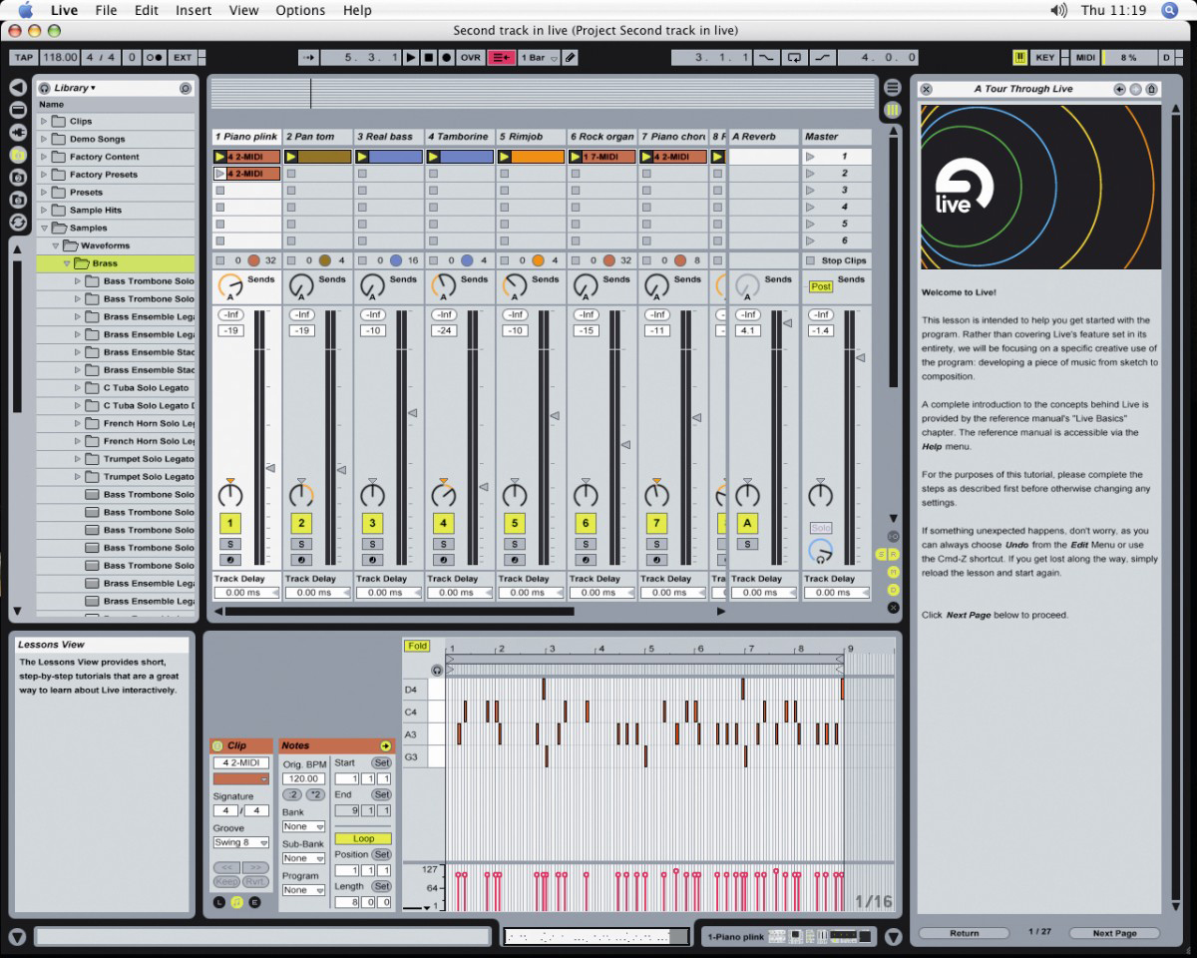This screenshot has height=958, width=1197.
Task: Collapse the browser with the arrow button
Action: (18, 87)
